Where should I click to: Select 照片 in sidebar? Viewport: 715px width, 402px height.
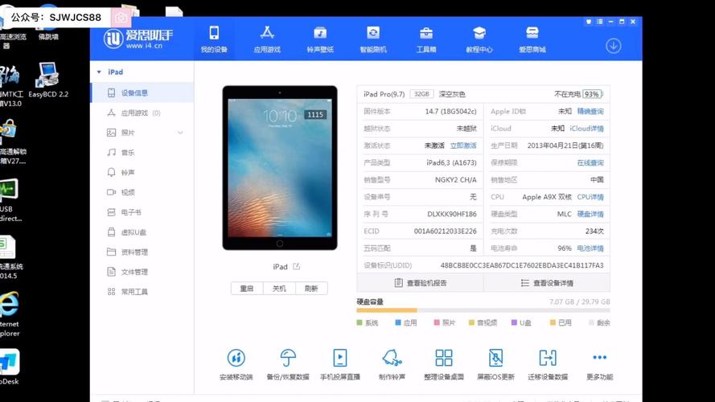pyautogui.click(x=142, y=133)
